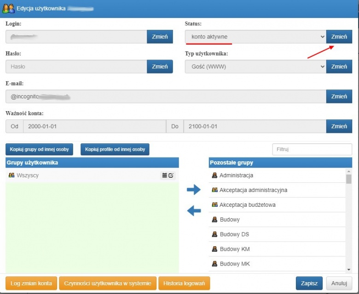The height and width of the screenshot is (294, 359).
Task: Click Zmień next to Ważność konta
Action: 339,126
